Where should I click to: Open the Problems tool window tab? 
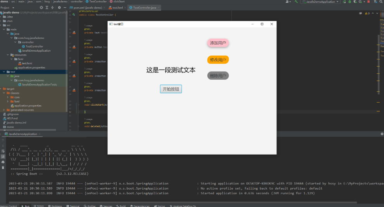[55, 206]
